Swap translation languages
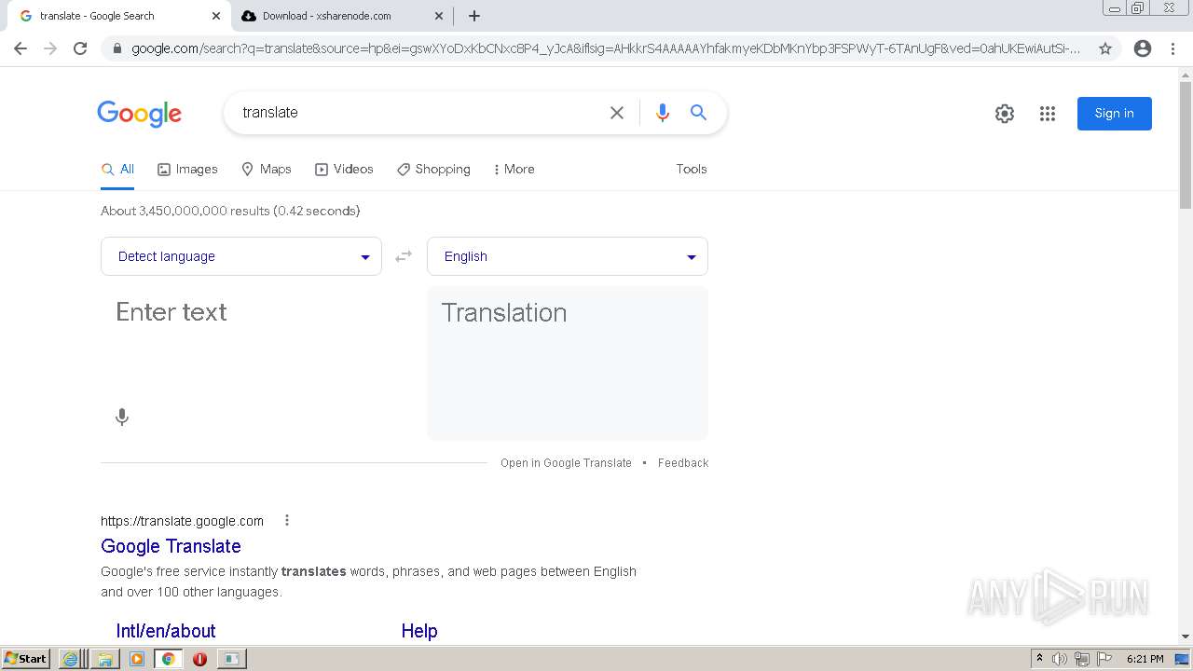 (404, 256)
